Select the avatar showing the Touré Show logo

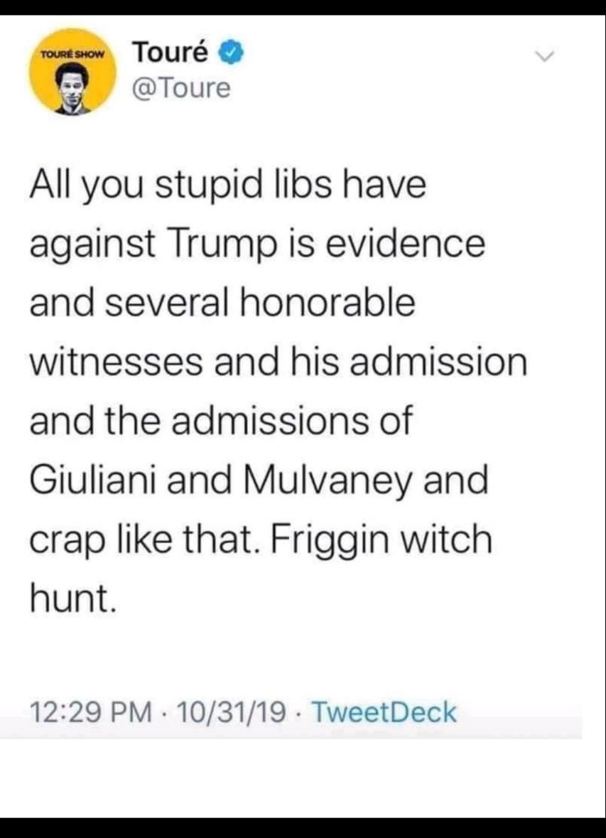(74, 73)
